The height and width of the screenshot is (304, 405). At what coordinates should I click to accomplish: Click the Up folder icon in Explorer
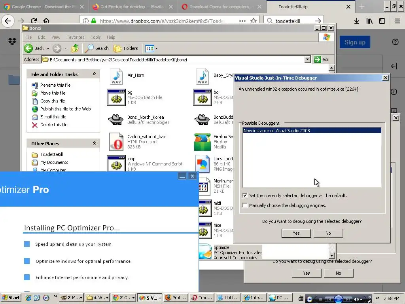(x=75, y=48)
